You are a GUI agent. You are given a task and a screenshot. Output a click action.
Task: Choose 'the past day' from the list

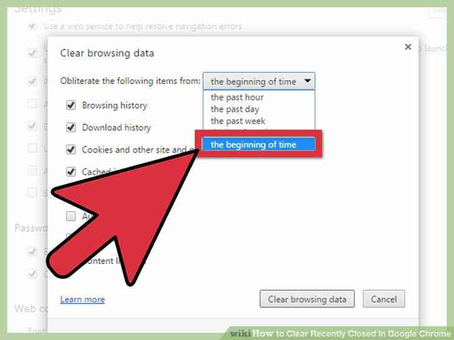235,110
